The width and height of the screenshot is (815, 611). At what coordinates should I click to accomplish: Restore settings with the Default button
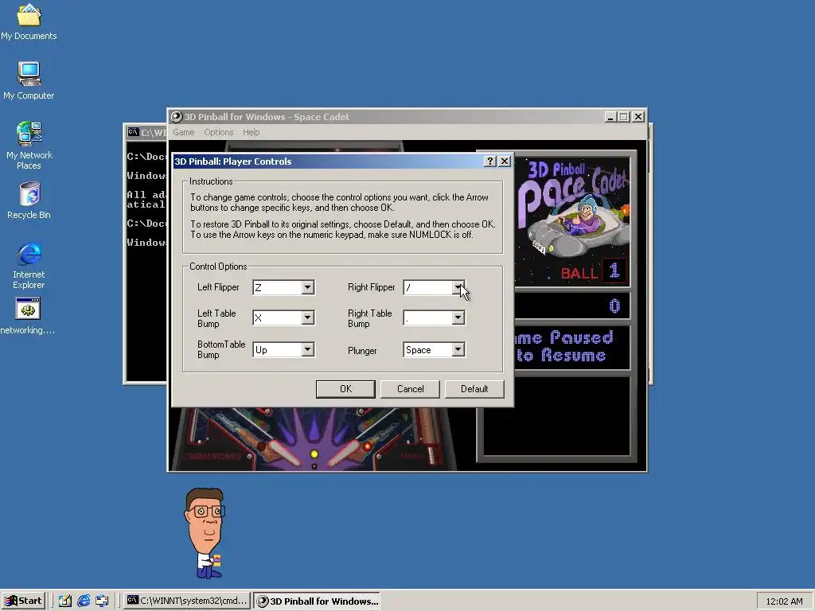pyautogui.click(x=474, y=389)
